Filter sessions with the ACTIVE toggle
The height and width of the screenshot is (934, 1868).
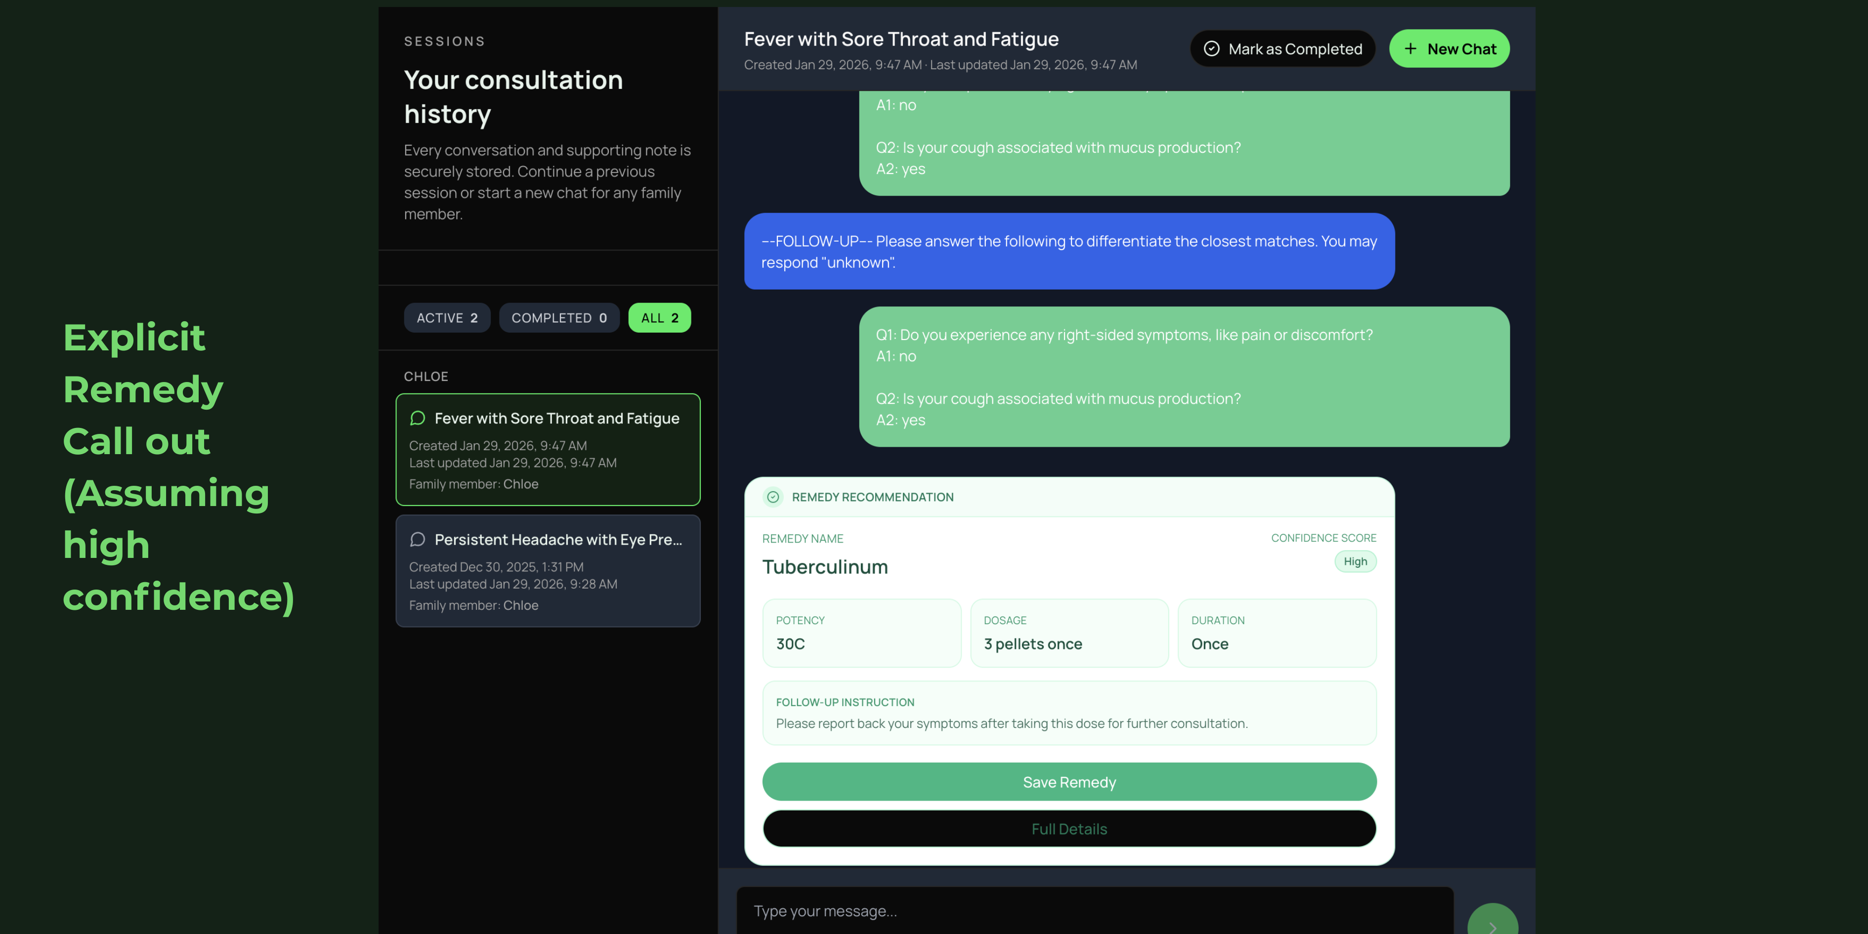coord(447,317)
